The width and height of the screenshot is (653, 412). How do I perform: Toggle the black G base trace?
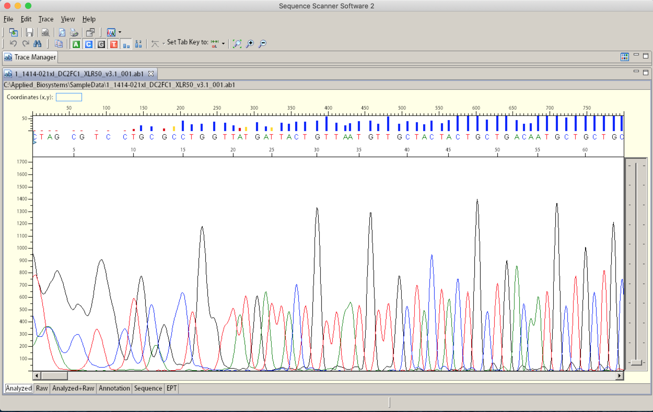tap(101, 44)
